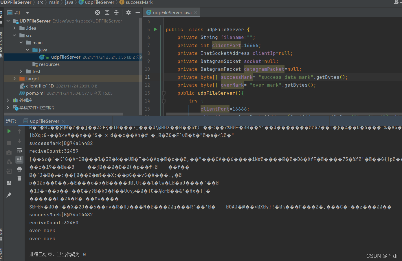402x261 pixels.
Task: Select the target folder row
Action: (73, 79)
